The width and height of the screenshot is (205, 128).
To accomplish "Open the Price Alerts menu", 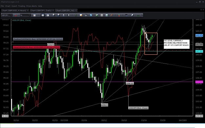I will [x=31, y=6].
